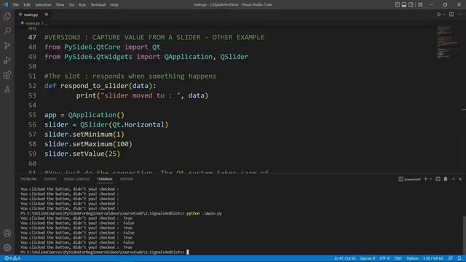Click the terminal scrollbar thumb
Image resolution: width=466 pixels, height=262 pixels.
click(x=464, y=235)
